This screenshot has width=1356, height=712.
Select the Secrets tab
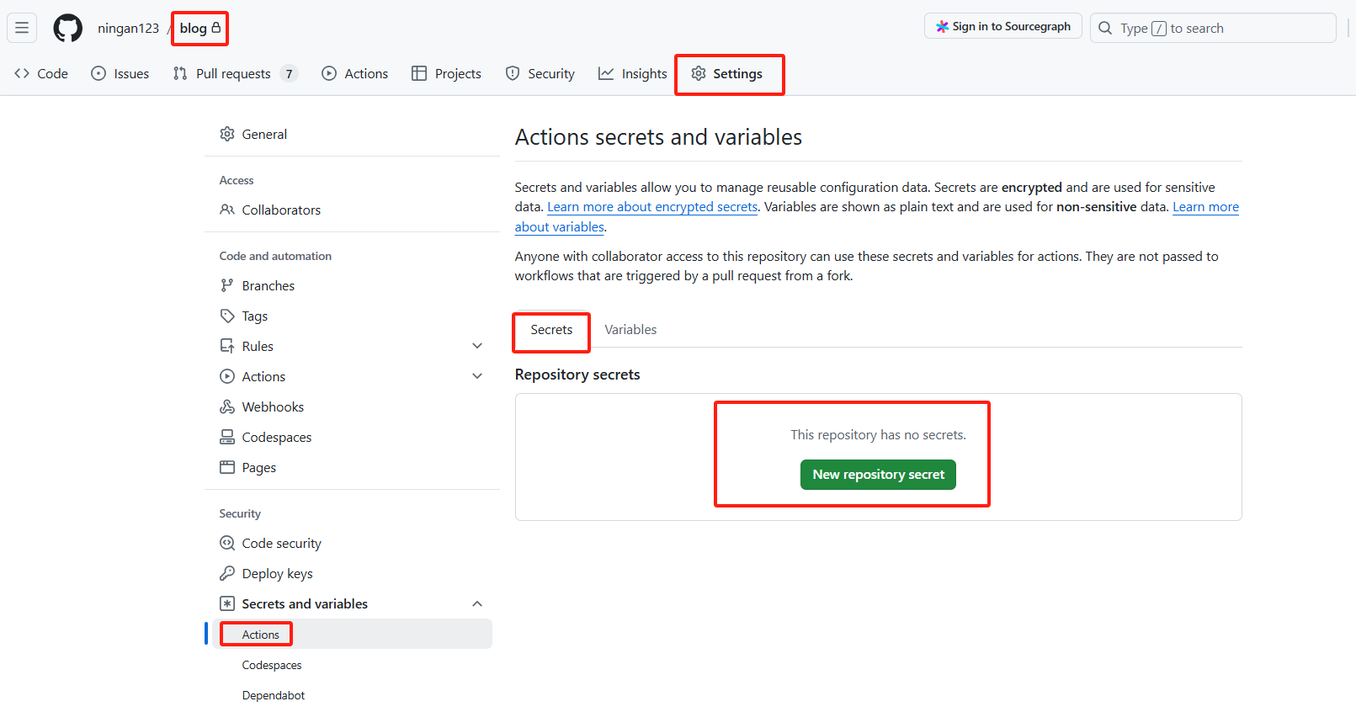pos(551,330)
